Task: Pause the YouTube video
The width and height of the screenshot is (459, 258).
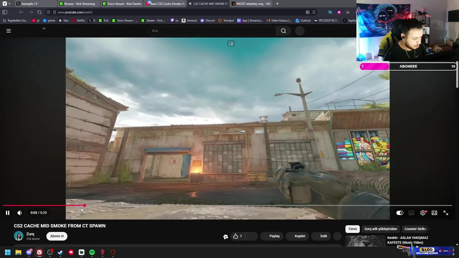Action: 8,213
